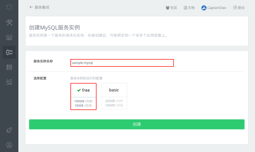Click the DaoCloud cube logo in sidebar
Screen dimensions: 255x152
tap(9, 7)
